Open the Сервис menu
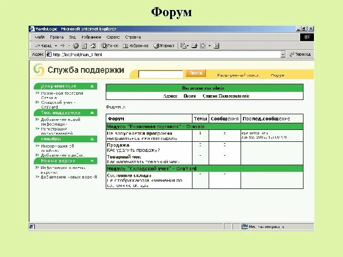Viewport: 343px width, 257px height. [x=113, y=37]
